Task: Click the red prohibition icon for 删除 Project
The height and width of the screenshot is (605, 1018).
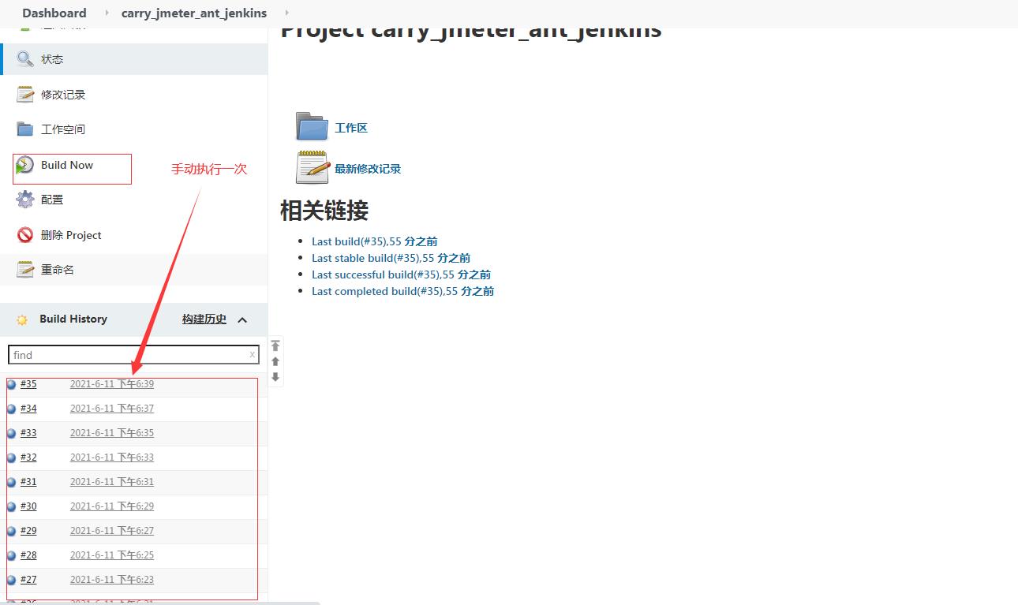Action: 25,235
